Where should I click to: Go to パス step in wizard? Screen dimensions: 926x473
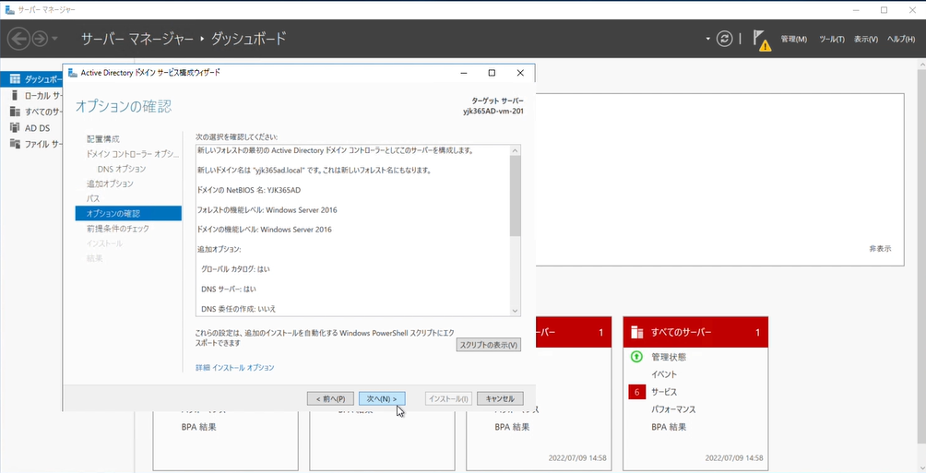pyautogui.click(x=93, y=198)
